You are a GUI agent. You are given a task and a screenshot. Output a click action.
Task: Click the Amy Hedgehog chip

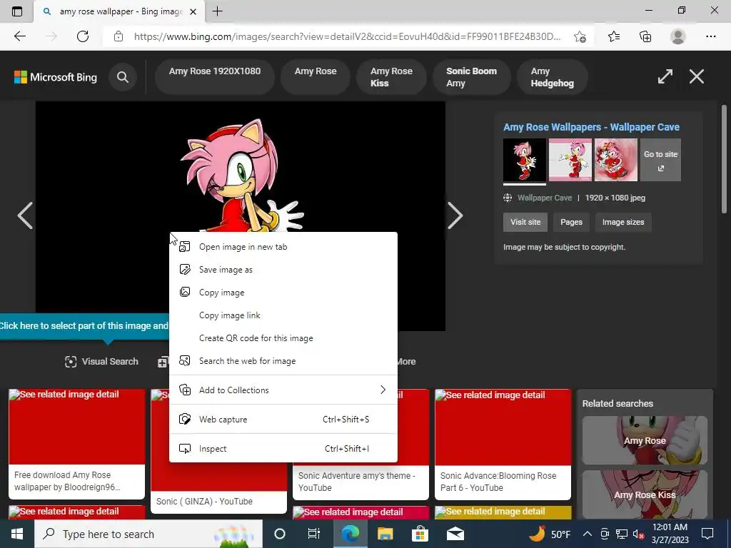point(553,77)
